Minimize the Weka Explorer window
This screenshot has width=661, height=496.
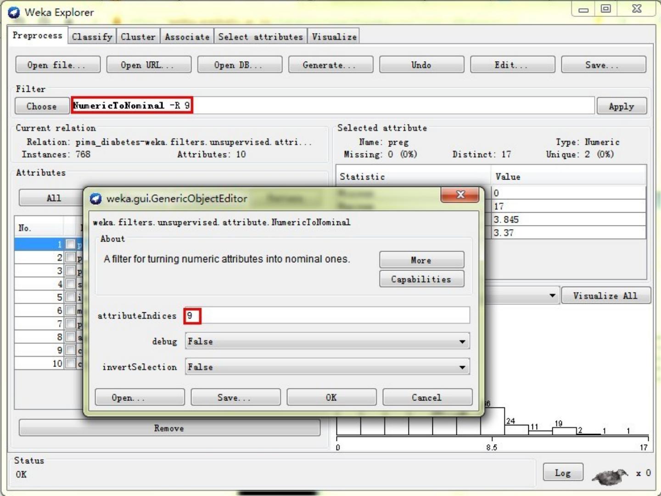pos(583,9)
